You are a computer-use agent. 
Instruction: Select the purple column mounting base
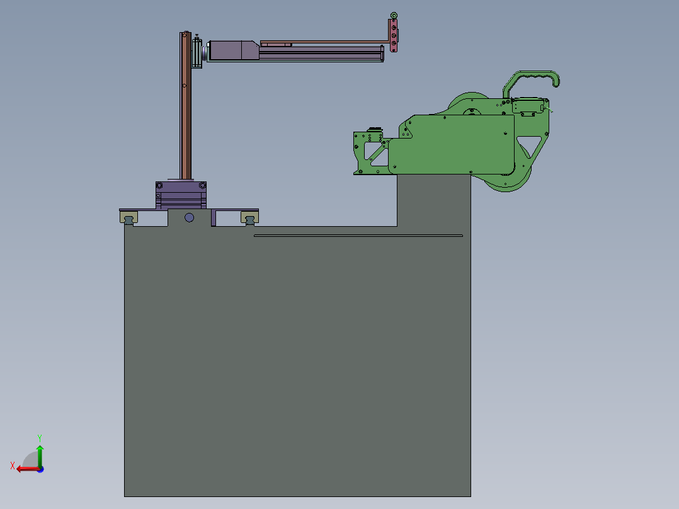[x=181, y=195]
